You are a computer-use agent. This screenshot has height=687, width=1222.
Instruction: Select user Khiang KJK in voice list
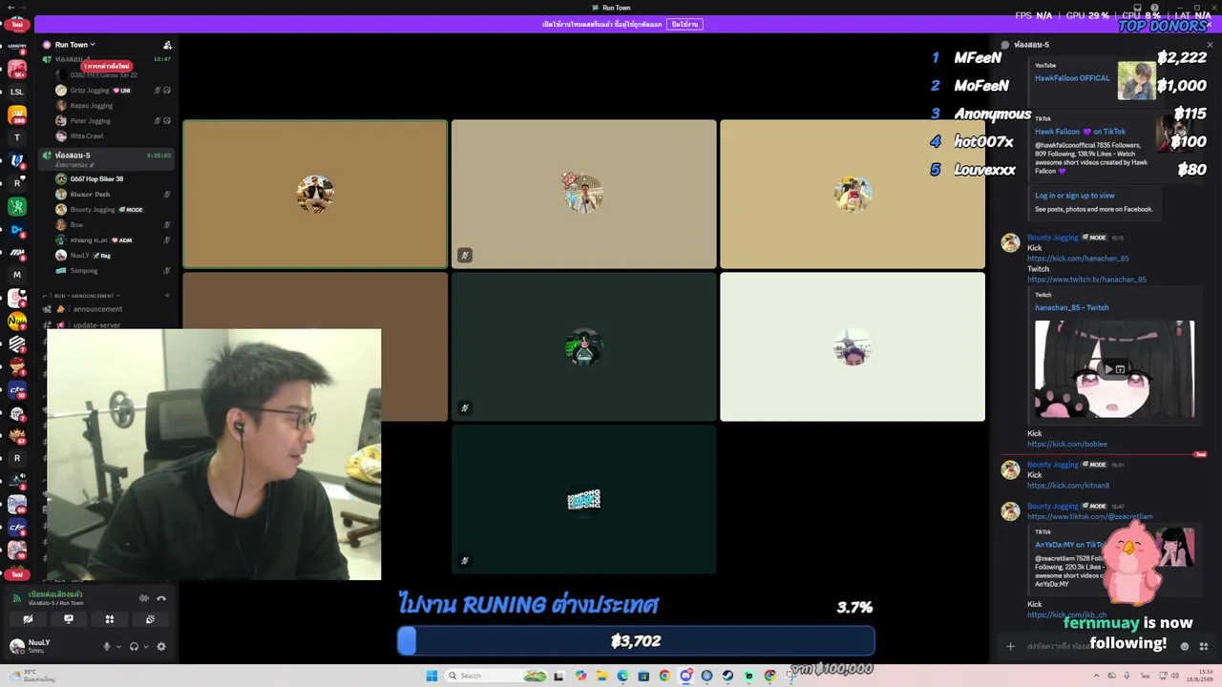(89, 240)
